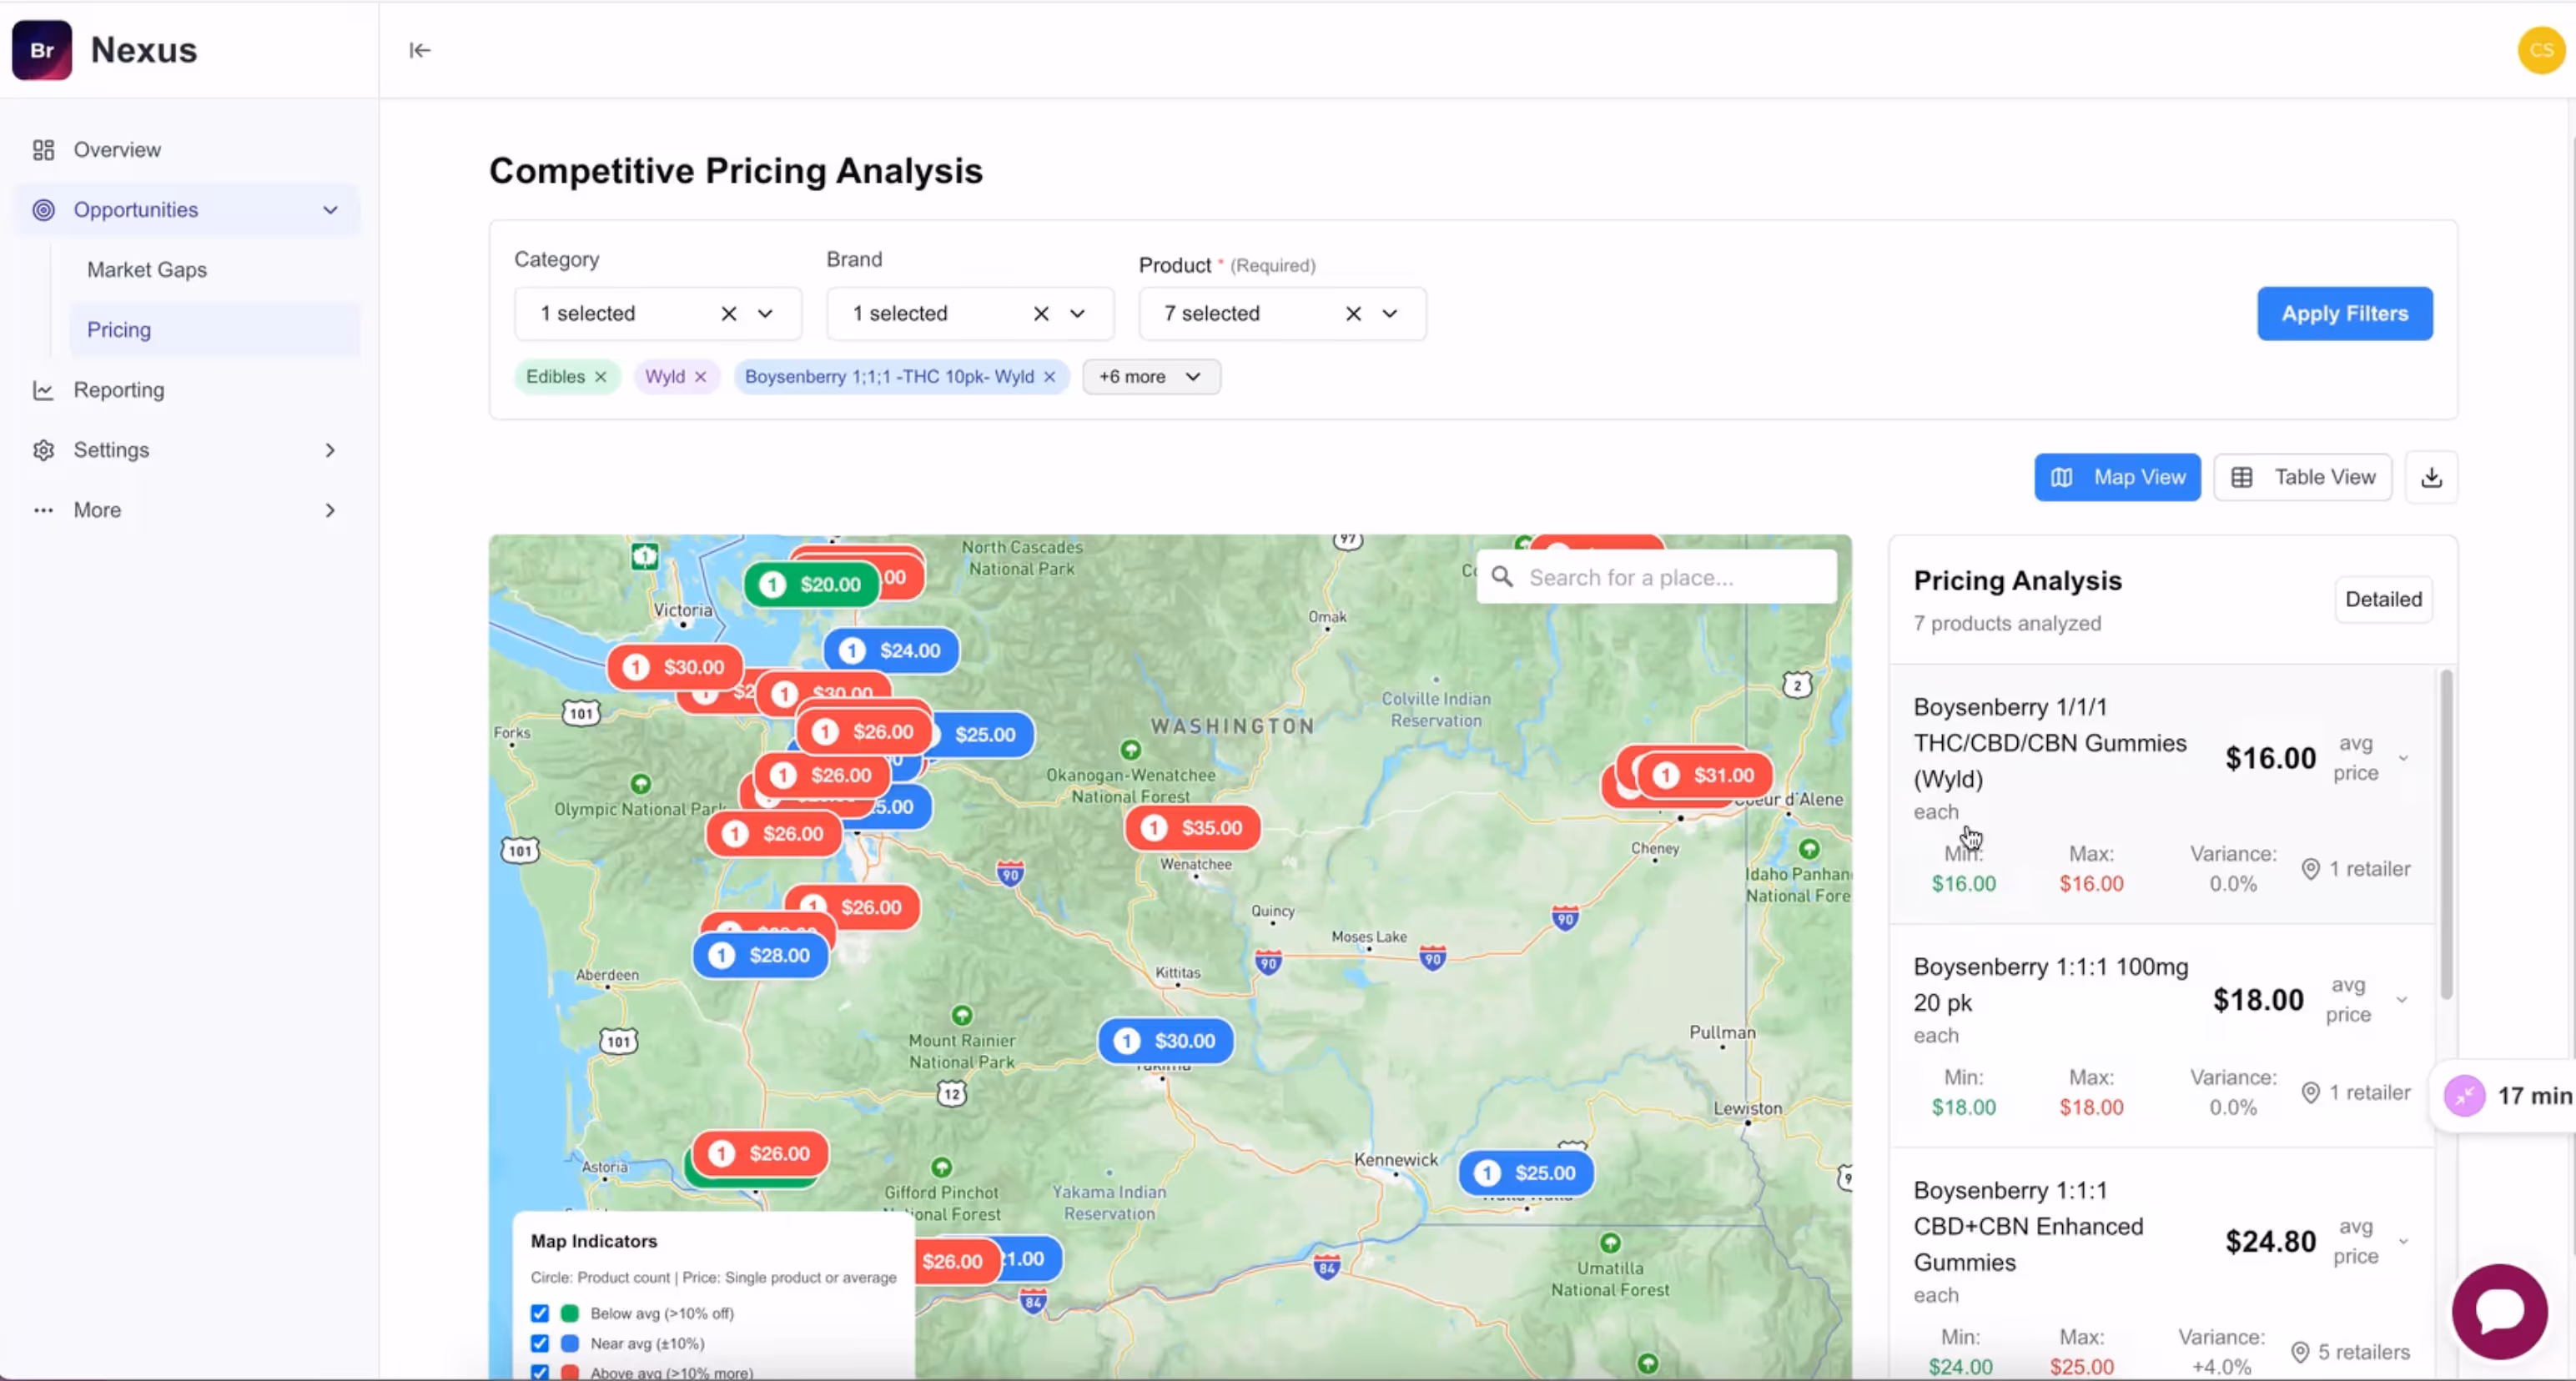This screenshot has width=2576, height=1381.
Task: Click the blue $24.00 map price marker
Action: pos(891,651)
